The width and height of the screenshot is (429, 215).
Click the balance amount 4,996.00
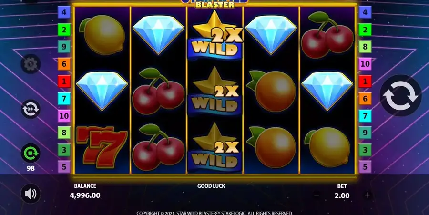[x=85, y=195]
